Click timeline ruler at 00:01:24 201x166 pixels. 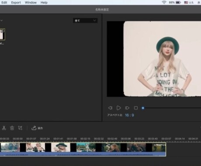(45, 139)
